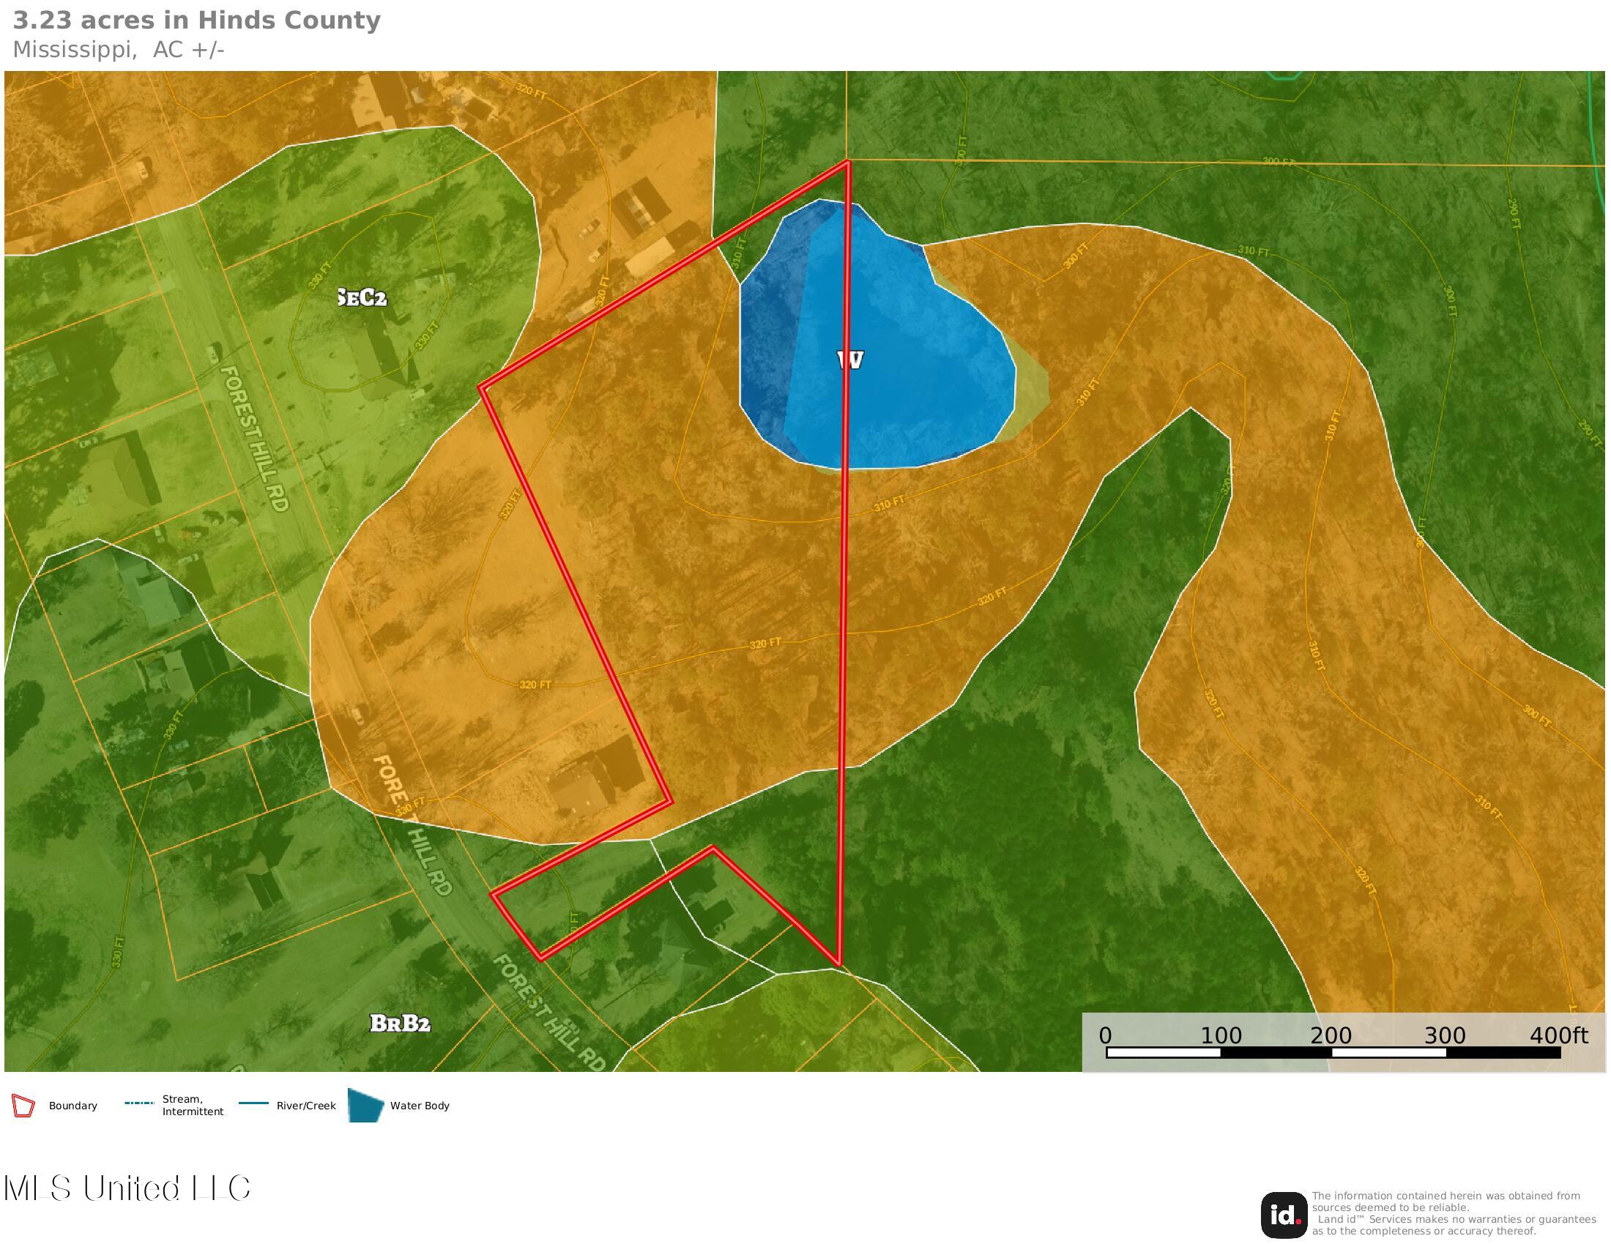Click the red Boundary legend icon

pos(23,1106)
